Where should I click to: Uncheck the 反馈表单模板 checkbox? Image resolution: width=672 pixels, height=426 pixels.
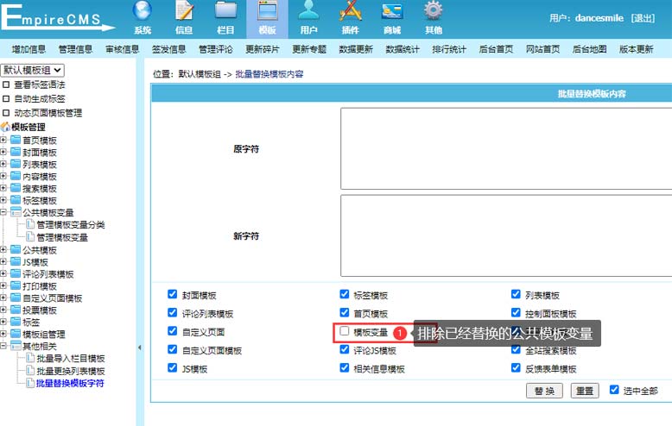click(x=516, y=368)
